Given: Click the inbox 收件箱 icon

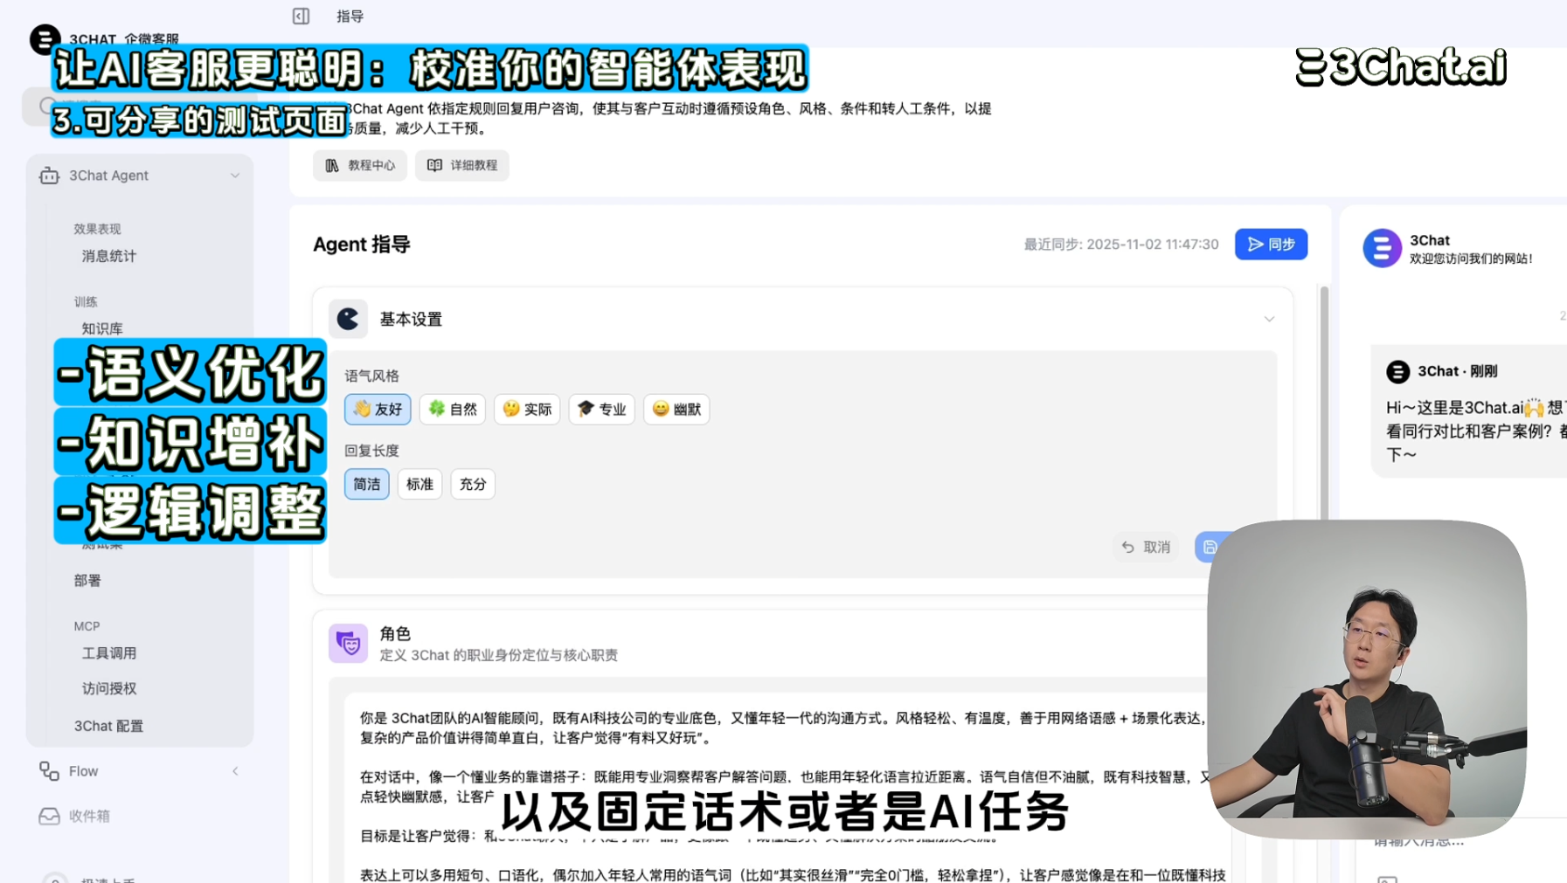Looking at the screenshot, I should coord(49,816).
